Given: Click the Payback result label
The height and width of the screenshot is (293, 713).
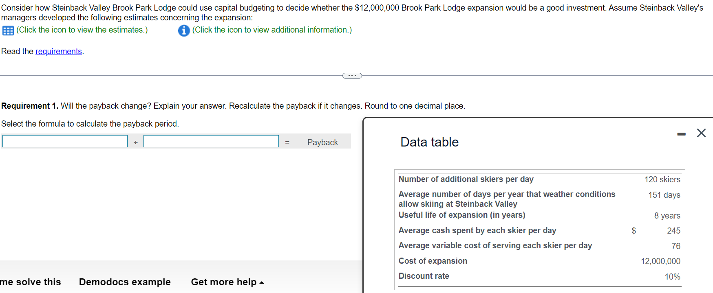Looking at the screenshot, I should coord(322,142).
